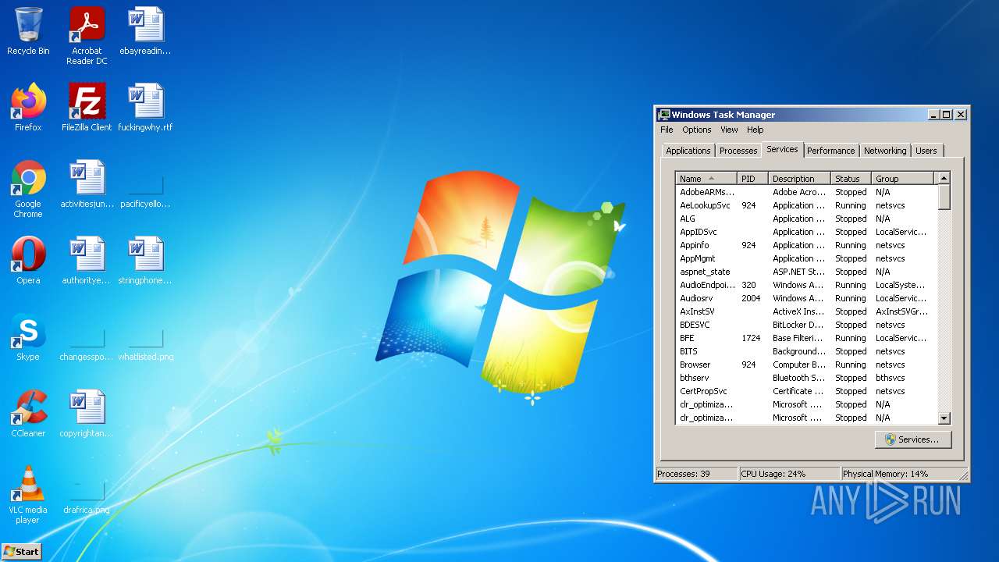Switch to the Processes tab
The height and width of the screenshot is (562, 999).
pos(738,151)
